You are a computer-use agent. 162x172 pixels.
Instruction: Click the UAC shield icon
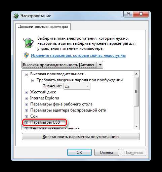26,55
